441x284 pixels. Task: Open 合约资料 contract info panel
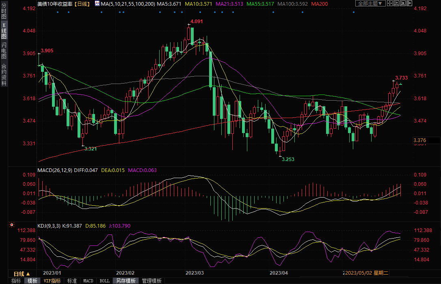pos(4,75)
